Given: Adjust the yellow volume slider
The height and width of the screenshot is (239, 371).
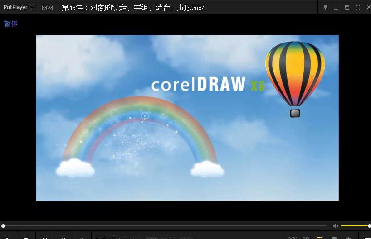Looking at the screenshot, I should 356,226.
